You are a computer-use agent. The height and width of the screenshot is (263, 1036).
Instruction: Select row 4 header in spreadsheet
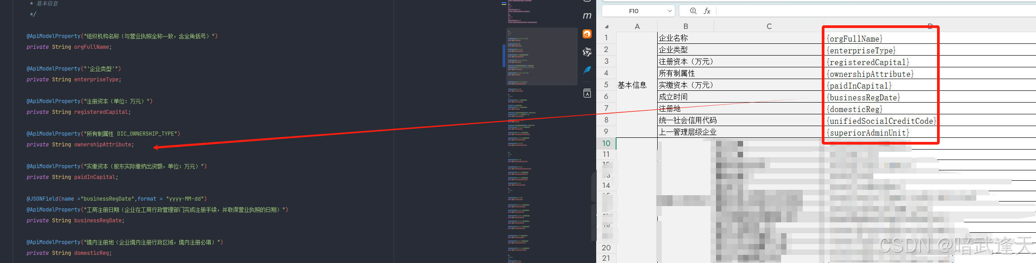pyautogui.click(x=606, y=73)
